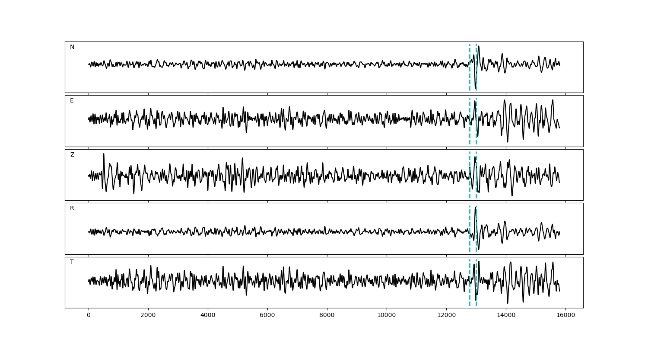Click the x-axis tick label 14000

tap(506, 315)
